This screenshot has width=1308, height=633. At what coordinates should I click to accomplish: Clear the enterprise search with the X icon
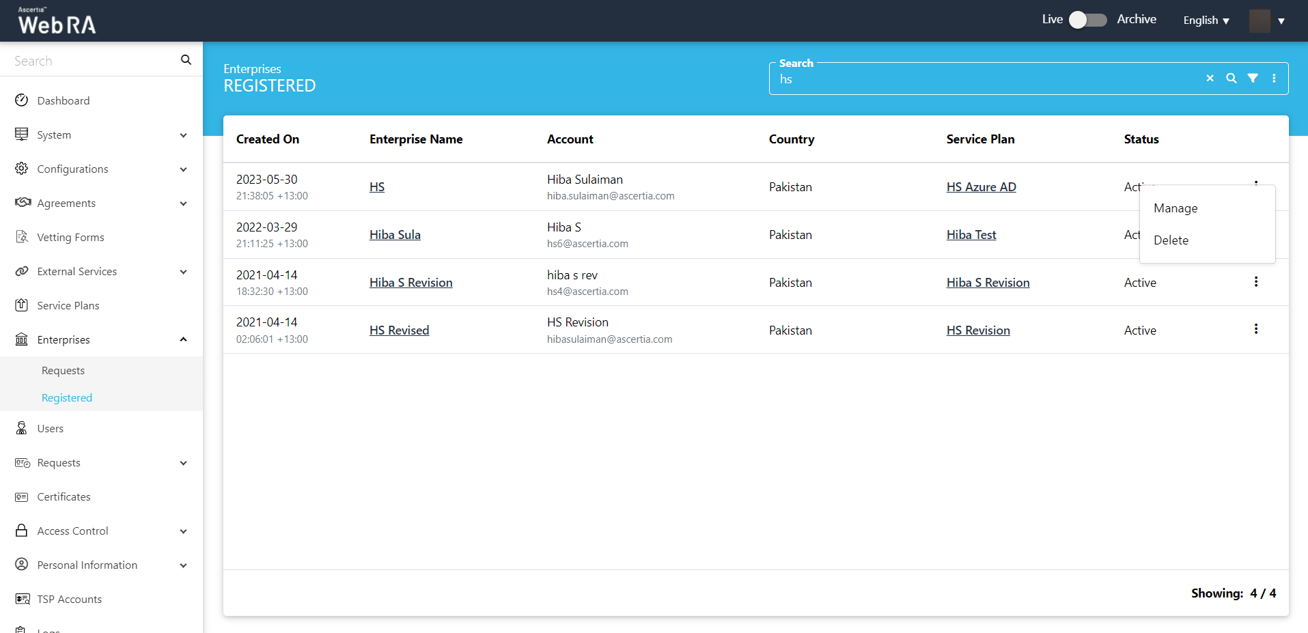pos(1210,79)
